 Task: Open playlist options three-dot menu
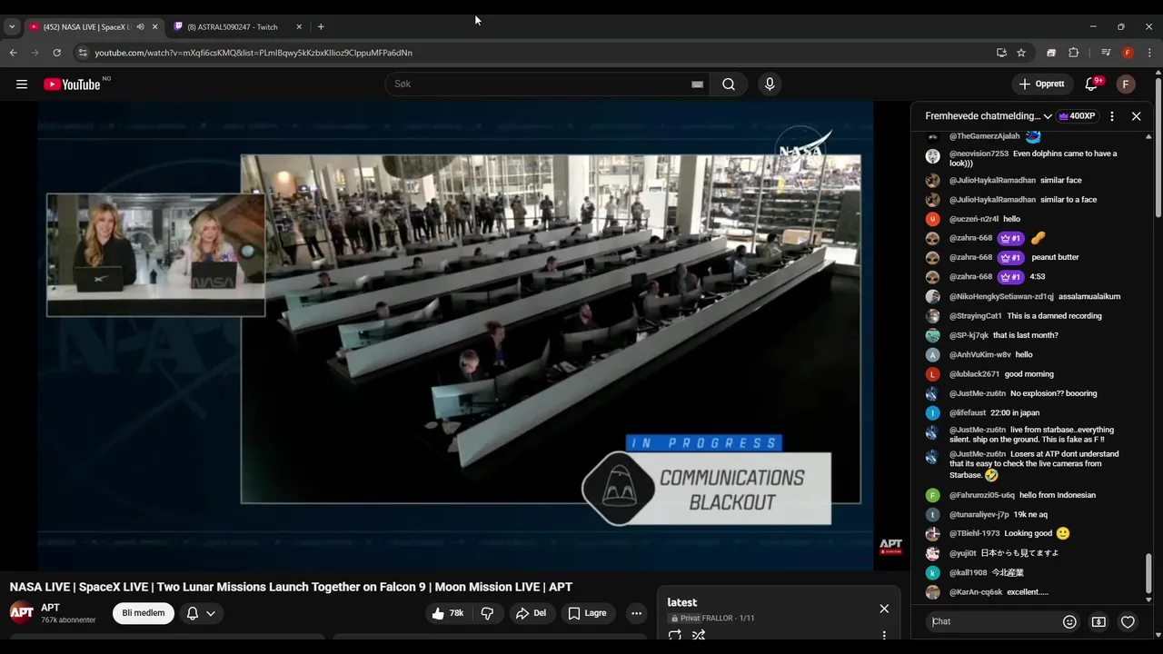point(884,636)
